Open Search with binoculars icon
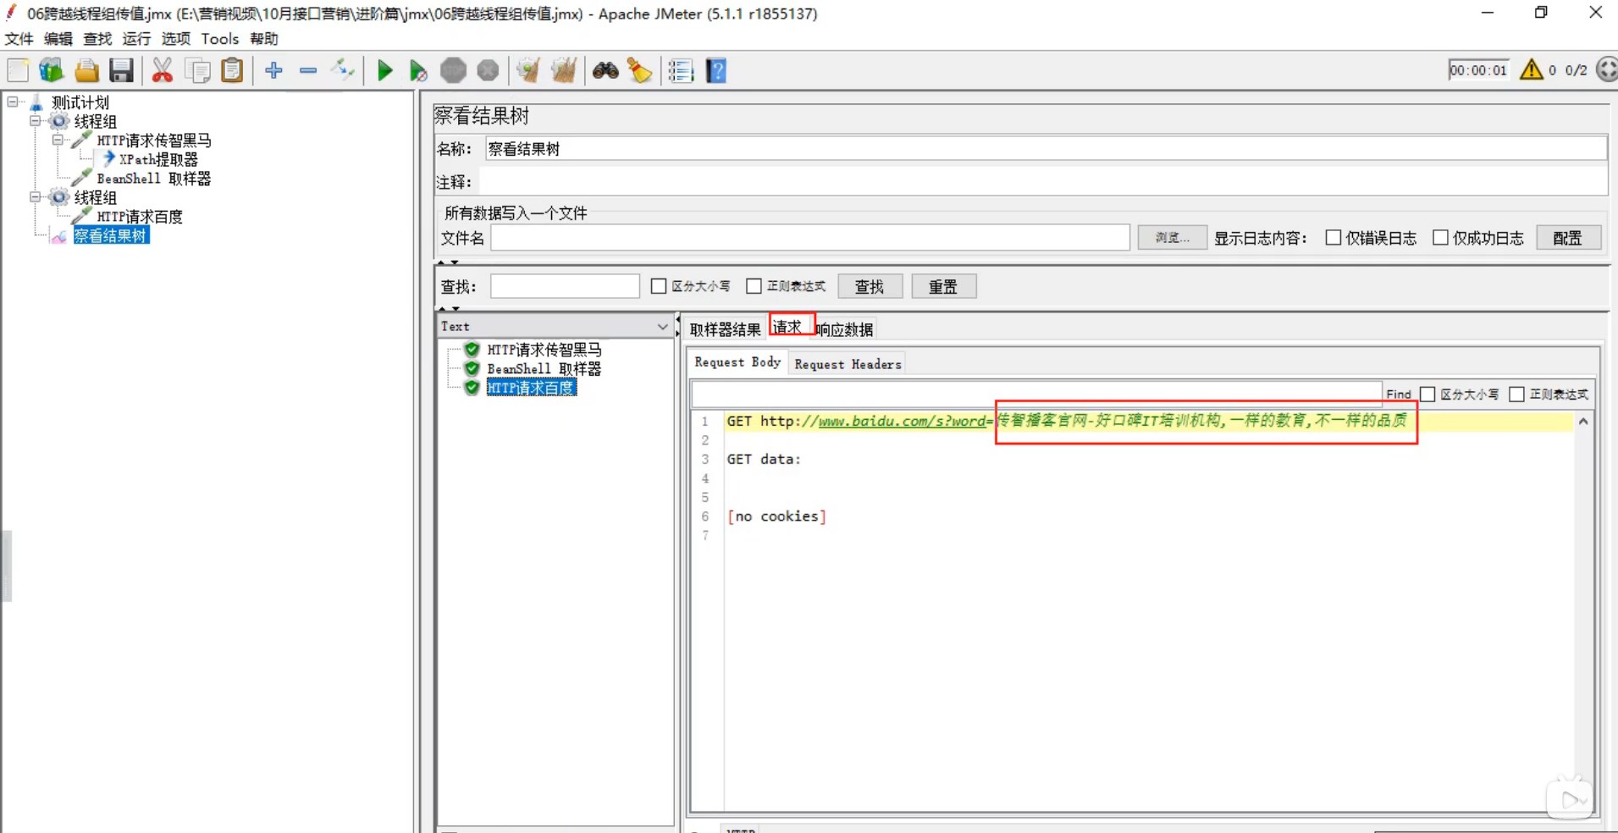 [x=605, y=70]
